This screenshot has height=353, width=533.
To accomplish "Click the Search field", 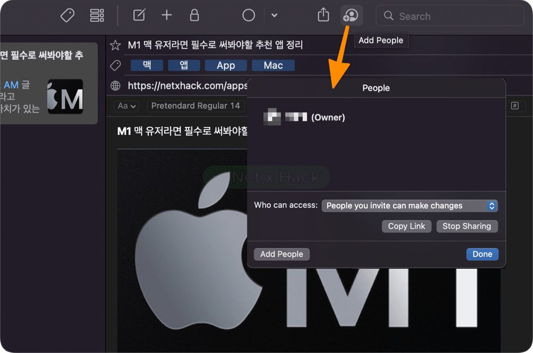I will (x=450, y=15).
